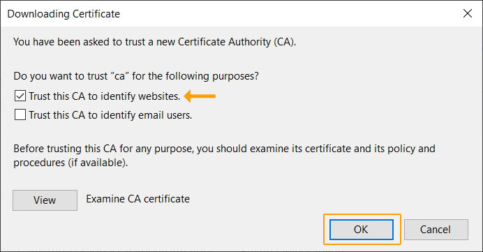This screenshot has height=252, width=483.
Task: Confirm trust settings with the OK button
Action: tap(362, 230)
